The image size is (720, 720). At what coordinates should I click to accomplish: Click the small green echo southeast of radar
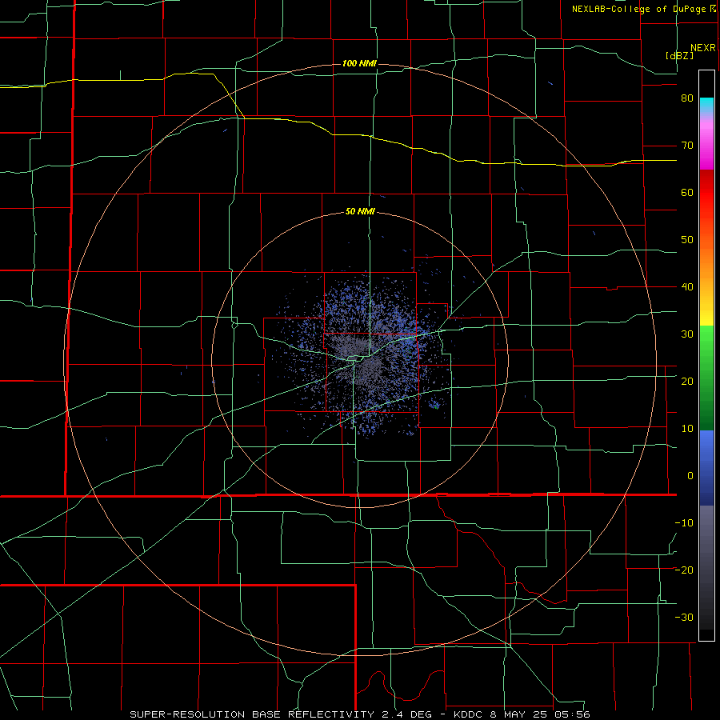click(436, 406)
